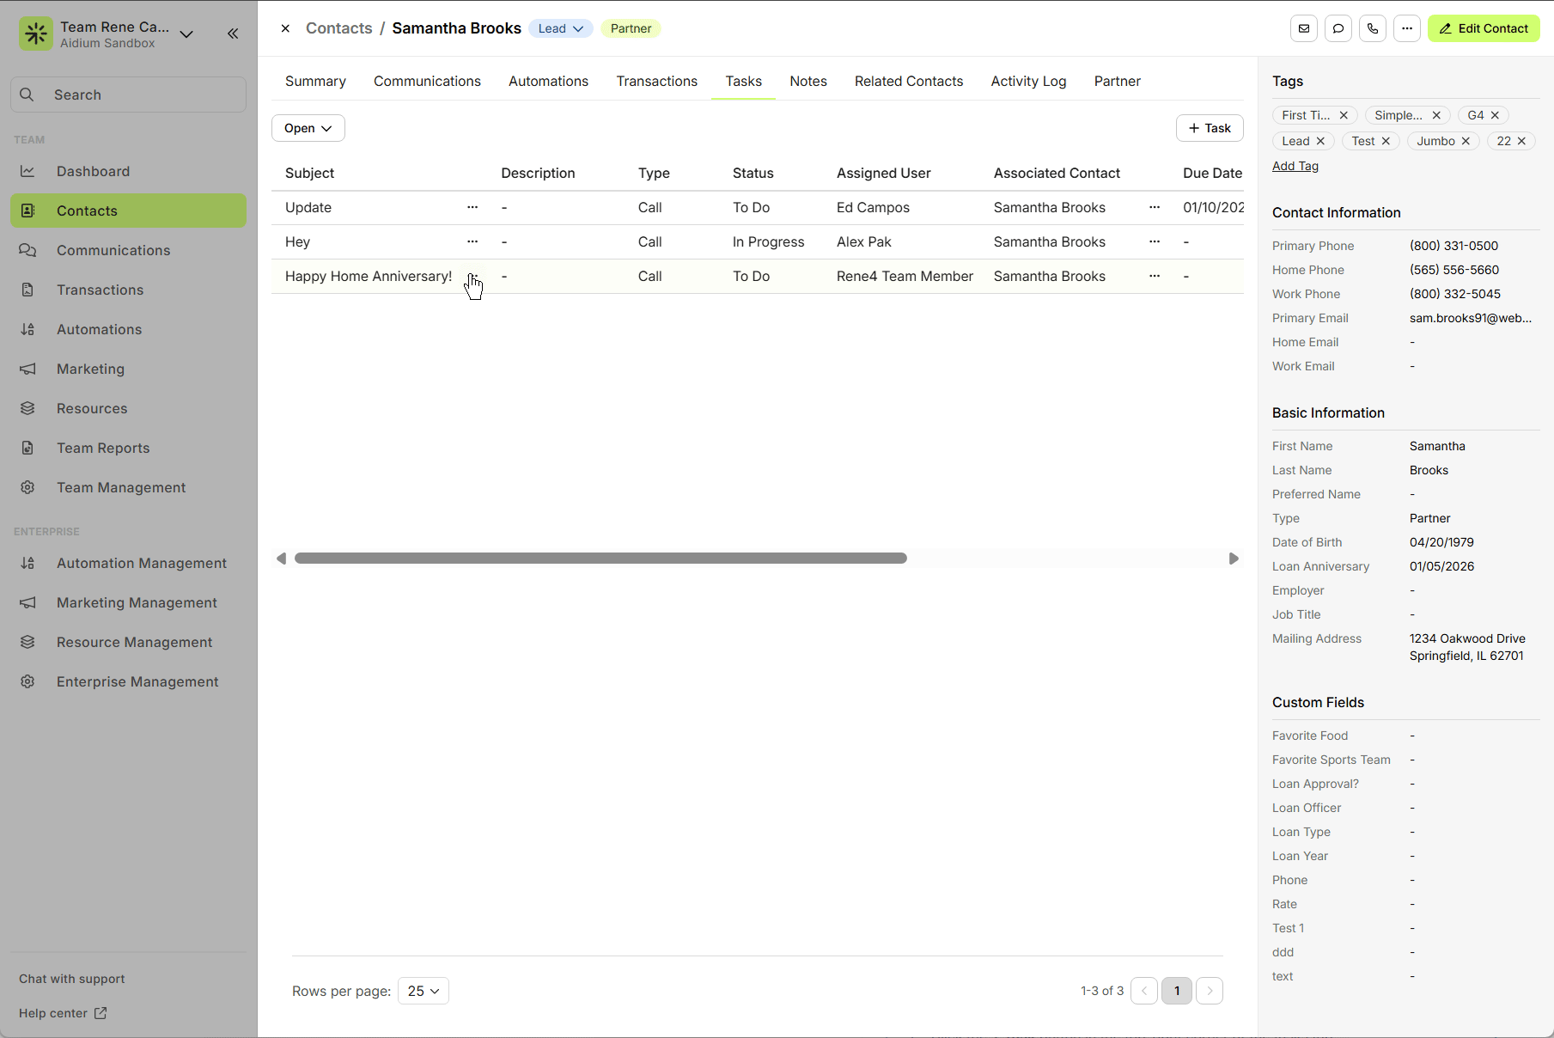This screenshot has width=1554, height=1038.
Task: Open row actions ellipsis for Update task
Action: coord(473,207)
